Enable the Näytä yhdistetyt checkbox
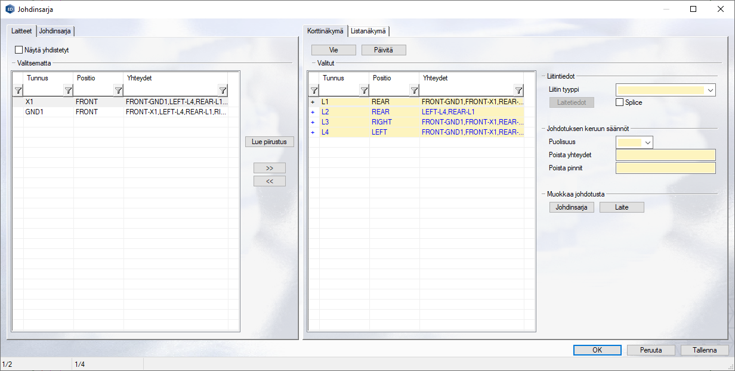Viewport: 735px width, 371px height. (19, 51)
